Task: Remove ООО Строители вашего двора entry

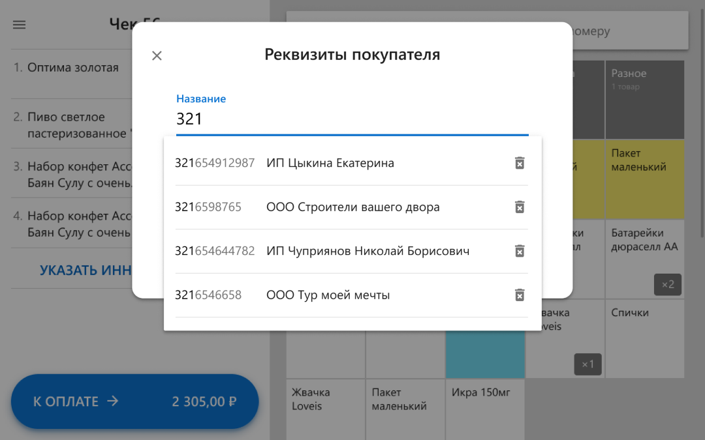Action: coord(520,207)
